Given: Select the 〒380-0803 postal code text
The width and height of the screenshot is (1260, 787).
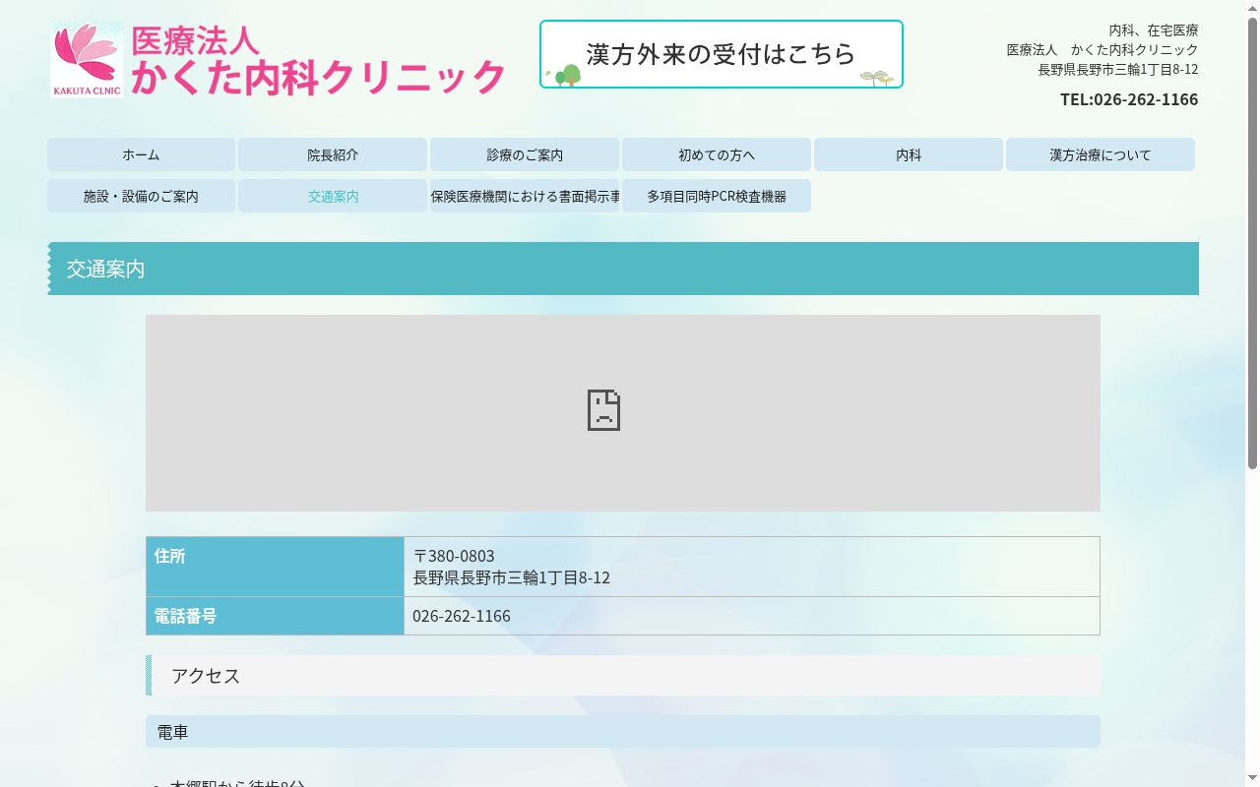Looking at the screenshot, I should (x=454, y=556).
